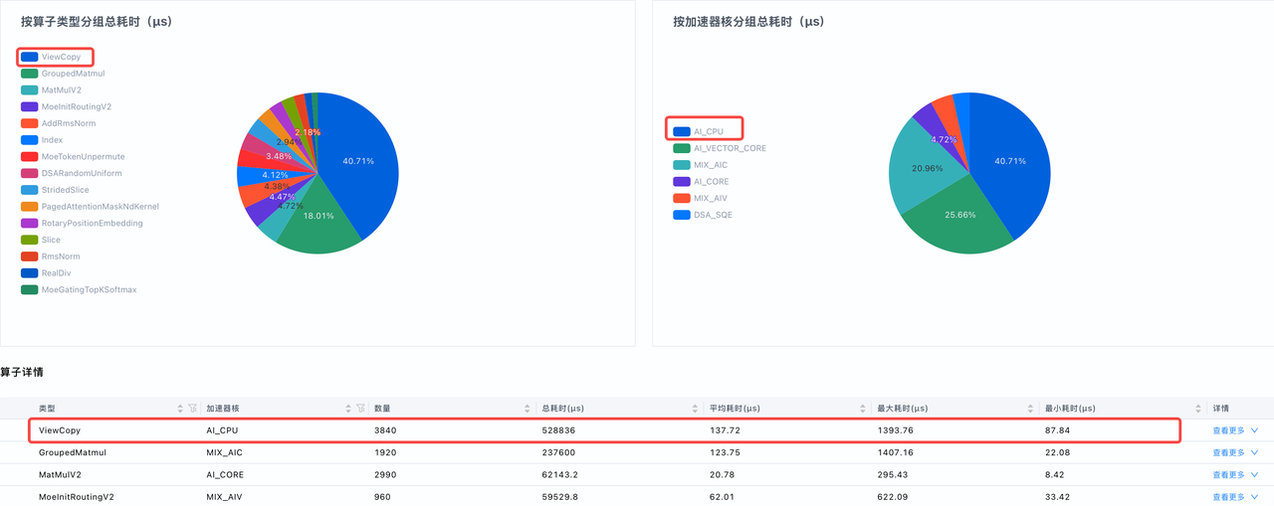Open 查看更多 for the MoeInitRoutingV2 row

pyautogui.click(x=1228, y=497)
